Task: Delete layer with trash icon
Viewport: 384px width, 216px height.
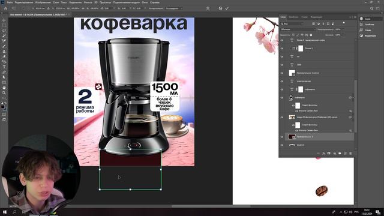Action: 350,154
